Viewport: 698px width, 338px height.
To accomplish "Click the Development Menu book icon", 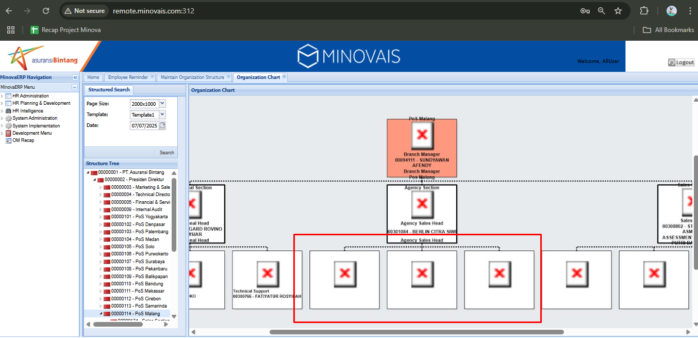I will 8,133.
